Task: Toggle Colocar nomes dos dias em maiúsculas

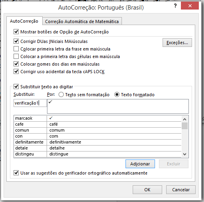Action: pos(16,64)
